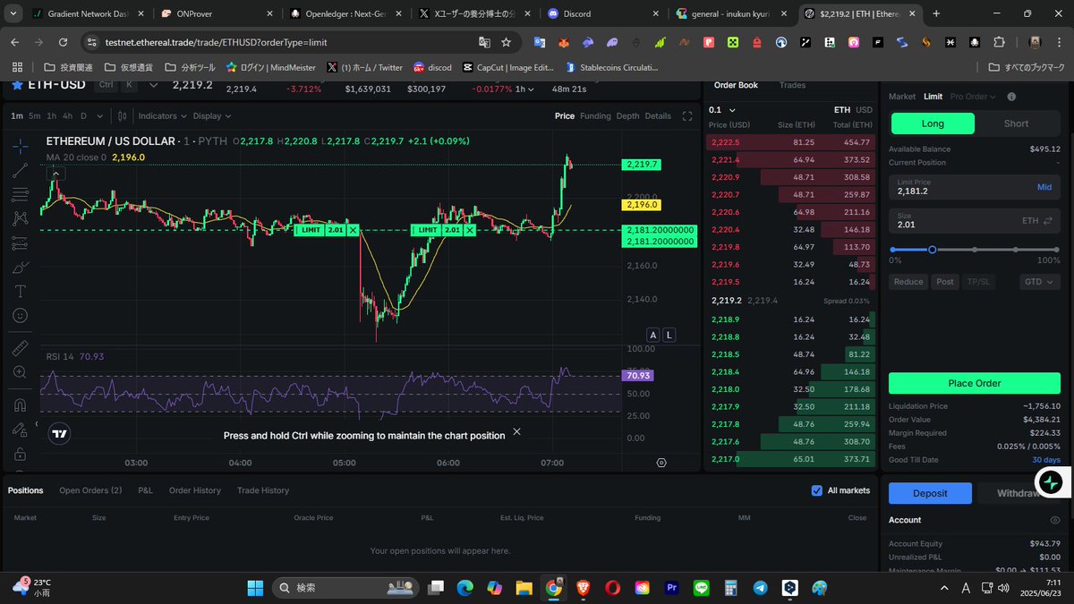Open the GTD time-in-force dropdown
This screenshot has height=604, width=1074.
point(1039,281)
